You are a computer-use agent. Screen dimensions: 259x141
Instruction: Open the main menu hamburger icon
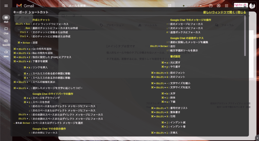click(6, 6)
